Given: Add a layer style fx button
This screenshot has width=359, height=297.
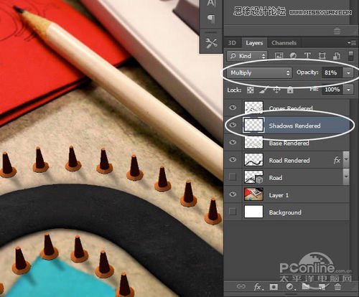Looking at the screenshot, I should tap(258, 286).
